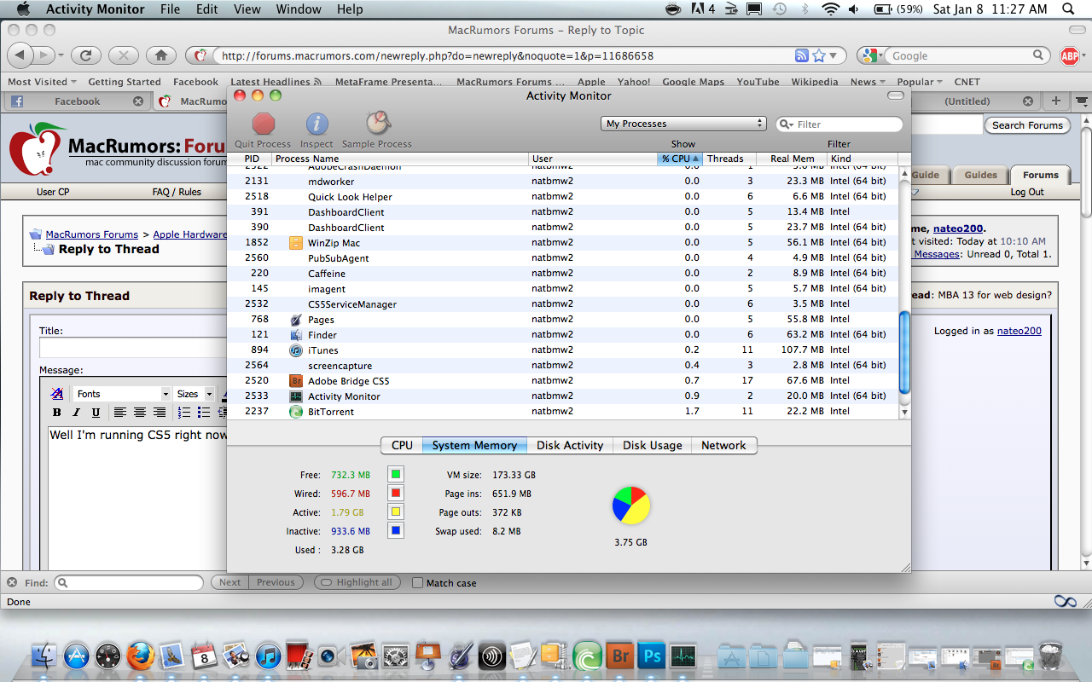Click Remove Text Formatting icon in editor
This screenshot has height=682, width=1092.
pyautogui.click(x=57, y=394)
